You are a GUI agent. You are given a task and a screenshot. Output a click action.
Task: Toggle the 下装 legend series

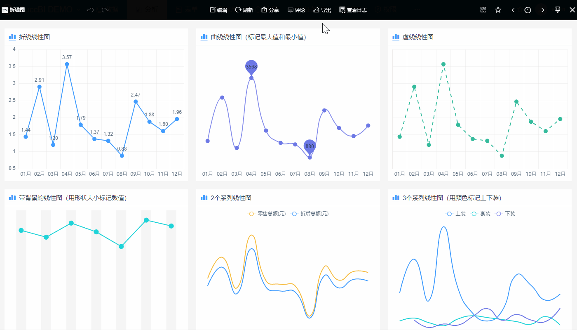(x=505, y=214)
